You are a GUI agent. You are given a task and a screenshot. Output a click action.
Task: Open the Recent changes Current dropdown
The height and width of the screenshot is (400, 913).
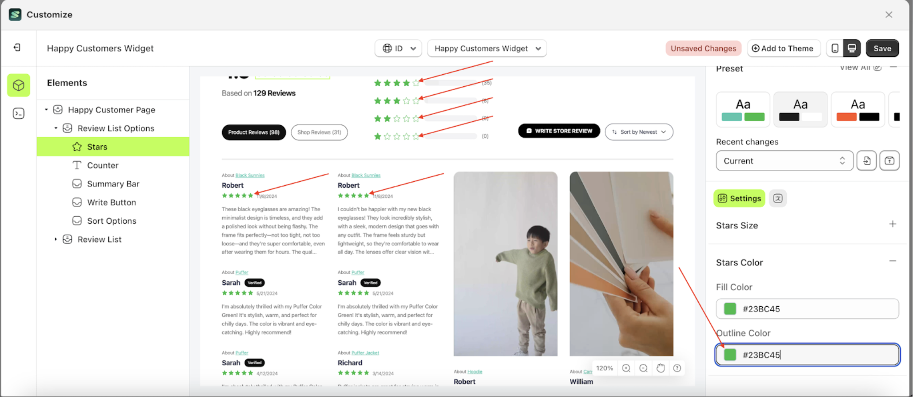coord(784,161)
